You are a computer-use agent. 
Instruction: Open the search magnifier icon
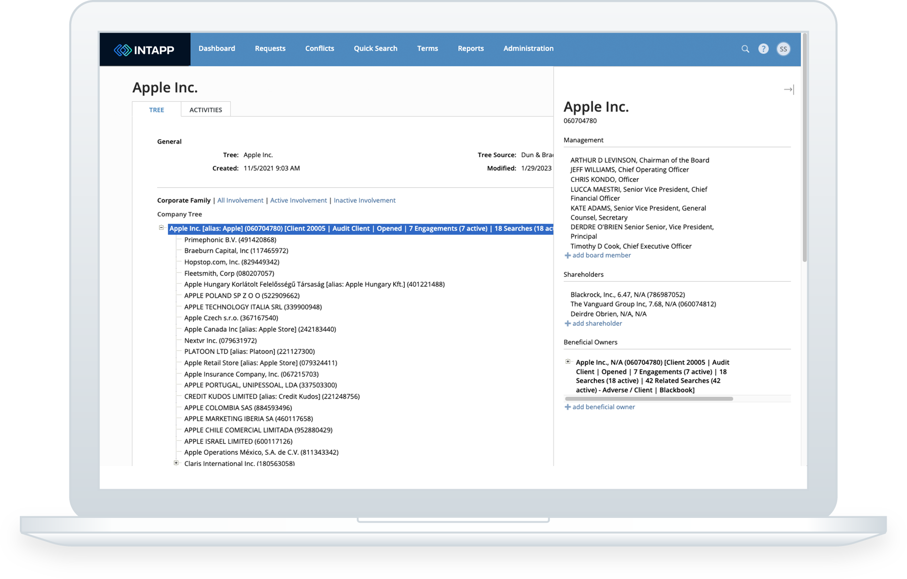pyautogui.click(x=745, y=49)
